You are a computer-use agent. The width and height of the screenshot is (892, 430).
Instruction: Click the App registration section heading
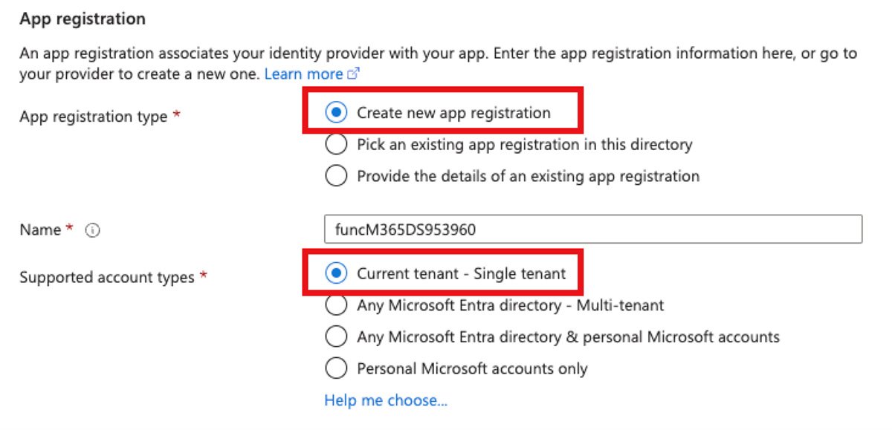coord(83,19)
